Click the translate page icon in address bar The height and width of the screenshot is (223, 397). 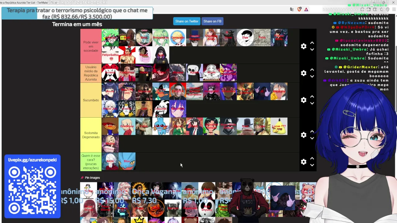292,10
